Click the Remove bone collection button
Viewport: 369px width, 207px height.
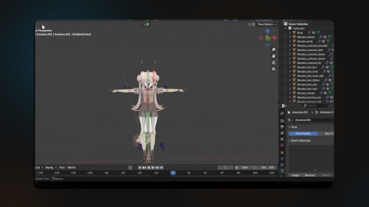(309, 175)
